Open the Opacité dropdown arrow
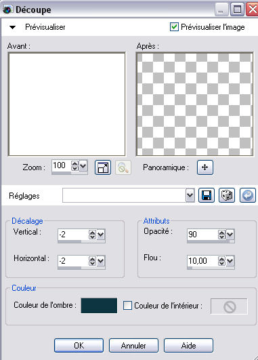 tap(230, 235)
